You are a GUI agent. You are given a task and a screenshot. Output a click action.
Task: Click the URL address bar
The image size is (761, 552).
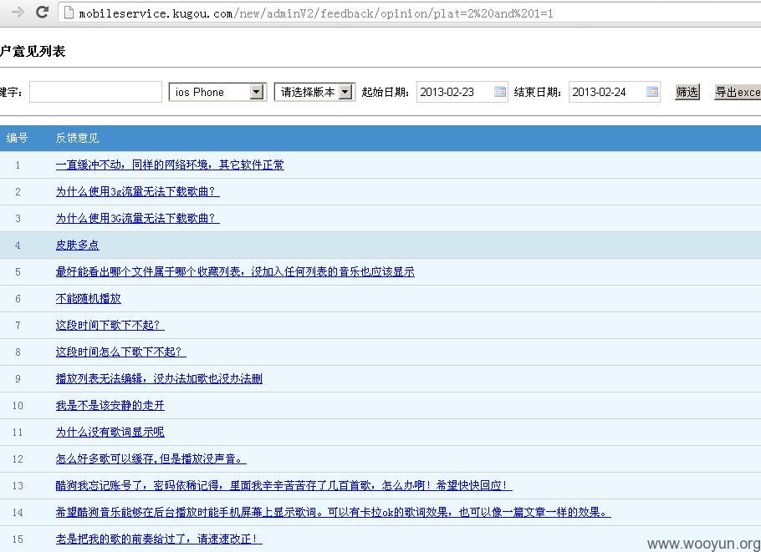pos(410,13)
